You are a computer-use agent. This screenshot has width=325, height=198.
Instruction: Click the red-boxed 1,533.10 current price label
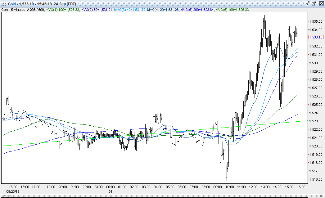pos(316,37)
